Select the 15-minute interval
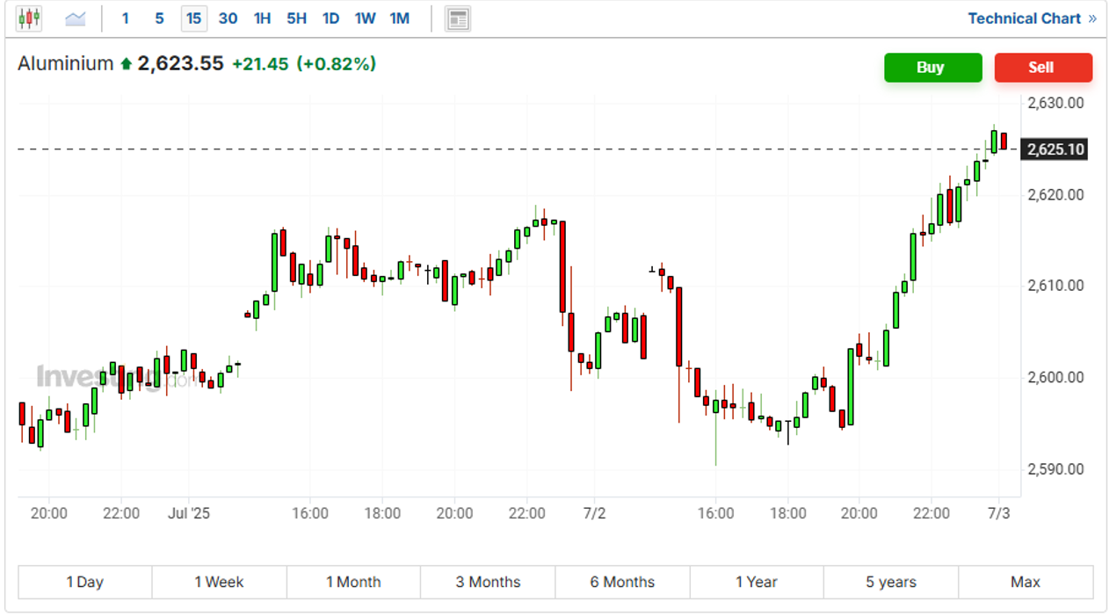Image resolution: width=1109 pixels, height=616 pixels. pos(193,18)
